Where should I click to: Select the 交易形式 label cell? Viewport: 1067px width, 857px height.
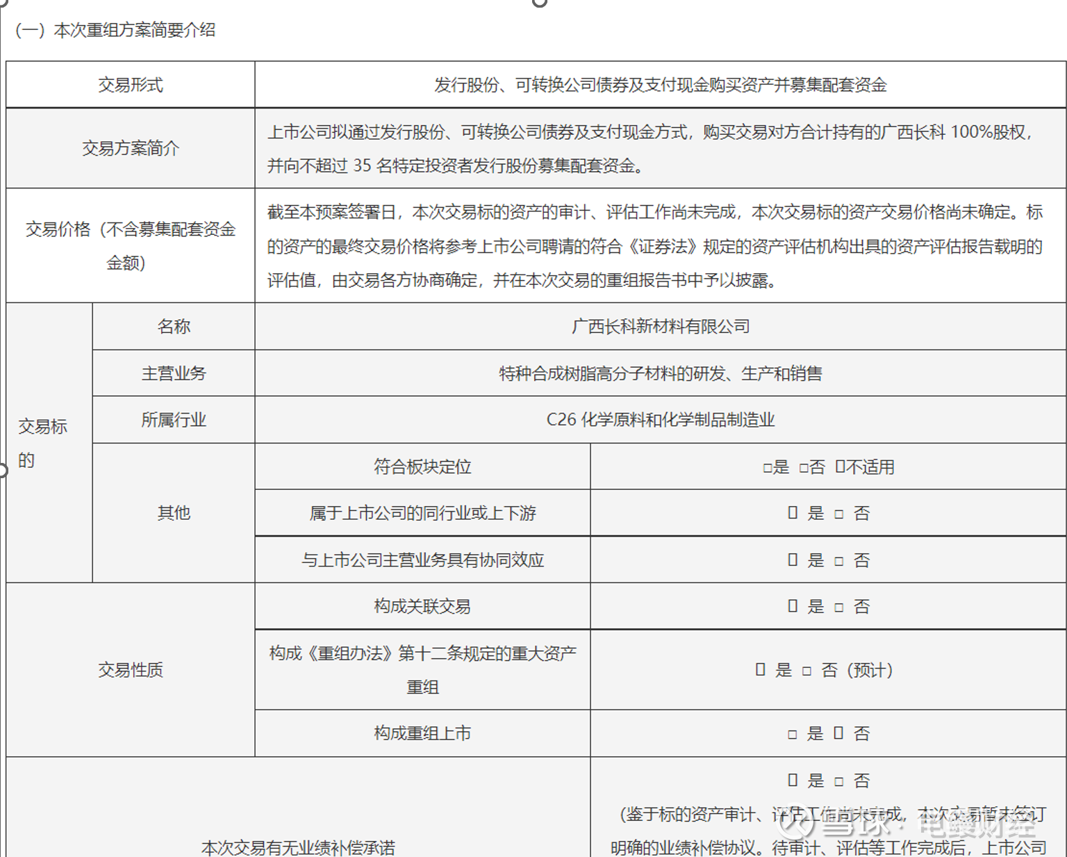131,85
